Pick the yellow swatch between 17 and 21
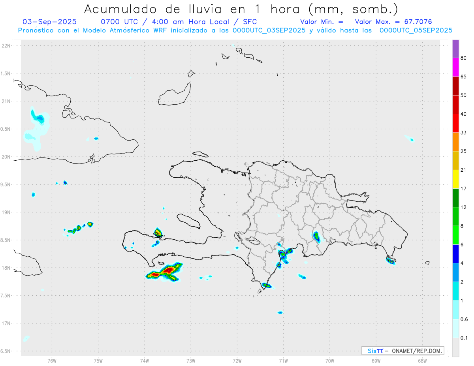 [x=455, y=179]
